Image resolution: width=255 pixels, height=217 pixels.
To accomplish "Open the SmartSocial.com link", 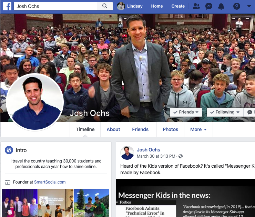I will click(50, 182).
